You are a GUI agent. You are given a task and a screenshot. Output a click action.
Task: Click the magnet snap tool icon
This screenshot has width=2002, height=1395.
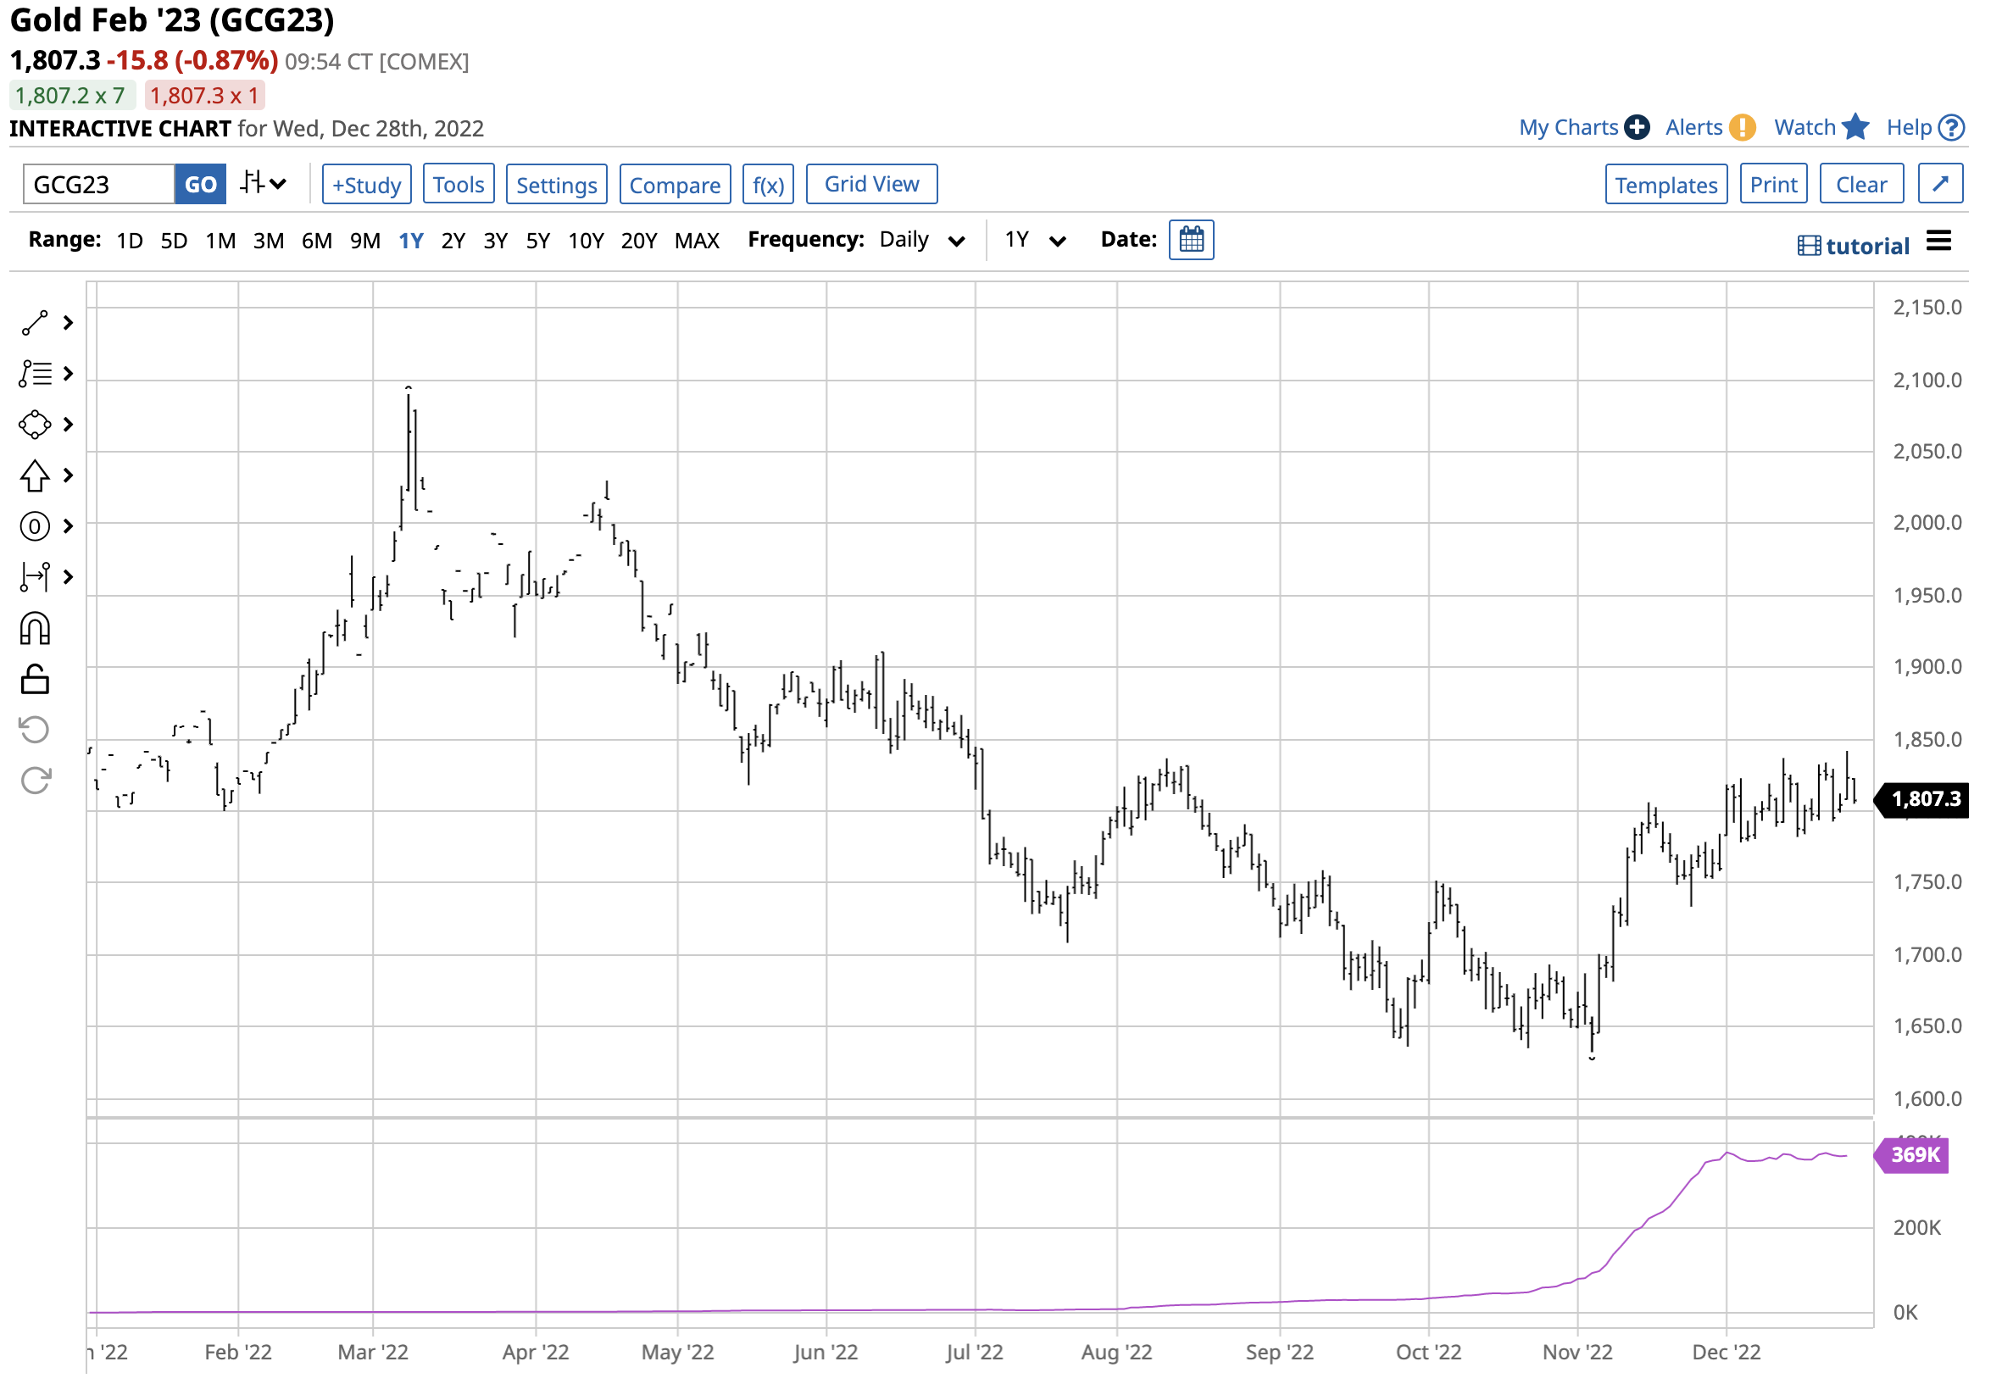pos(35,630)
